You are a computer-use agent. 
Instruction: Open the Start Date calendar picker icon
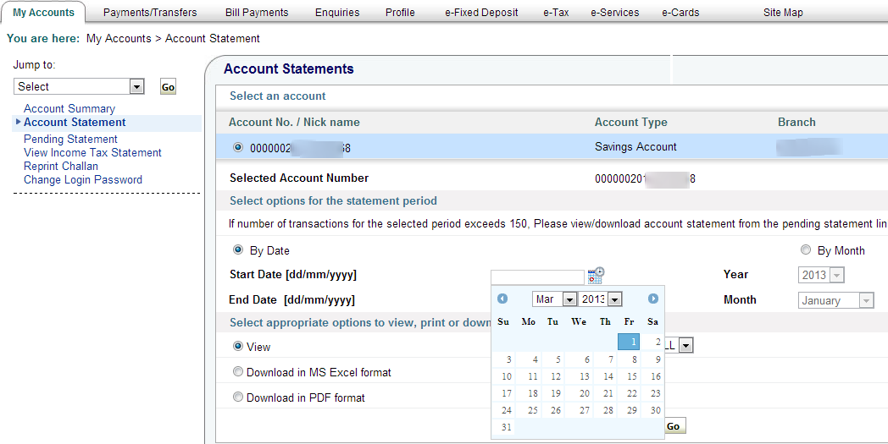[x=596, y=276]
